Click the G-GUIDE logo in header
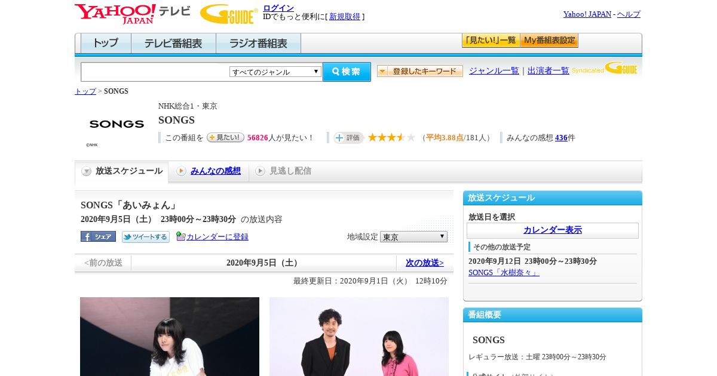The width and height of the screenshot is (717, 376). (229, 14)
